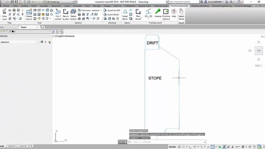The image size is (265, 149).
Task: Open the signed-in user account dropdown
Action: pos(214,2)
